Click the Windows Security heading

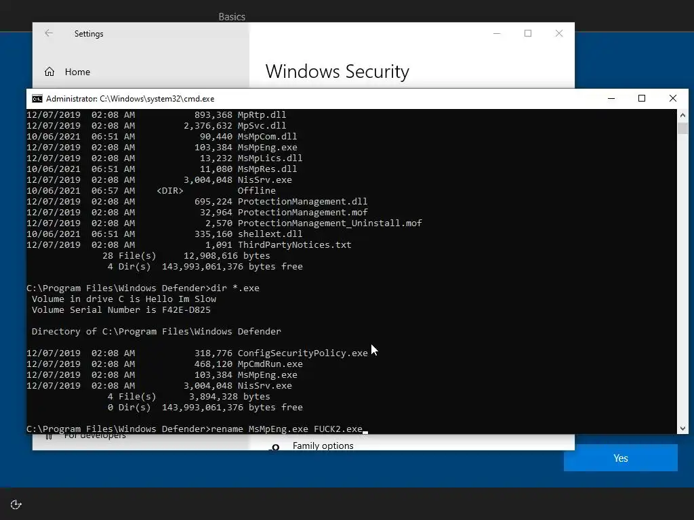point(338,72)
